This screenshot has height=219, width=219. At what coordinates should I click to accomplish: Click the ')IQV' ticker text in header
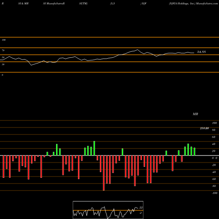click(143, 4)
